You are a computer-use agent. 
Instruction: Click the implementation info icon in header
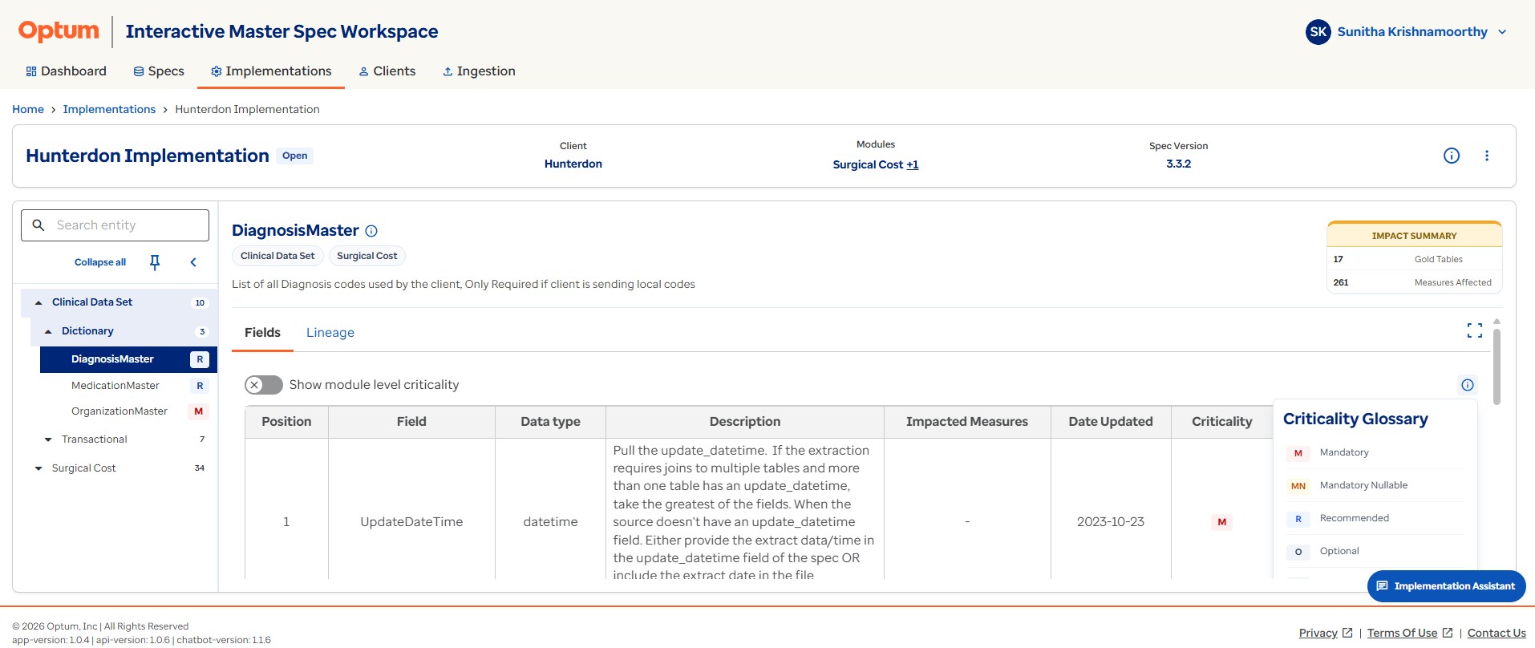pos(1452,156)
